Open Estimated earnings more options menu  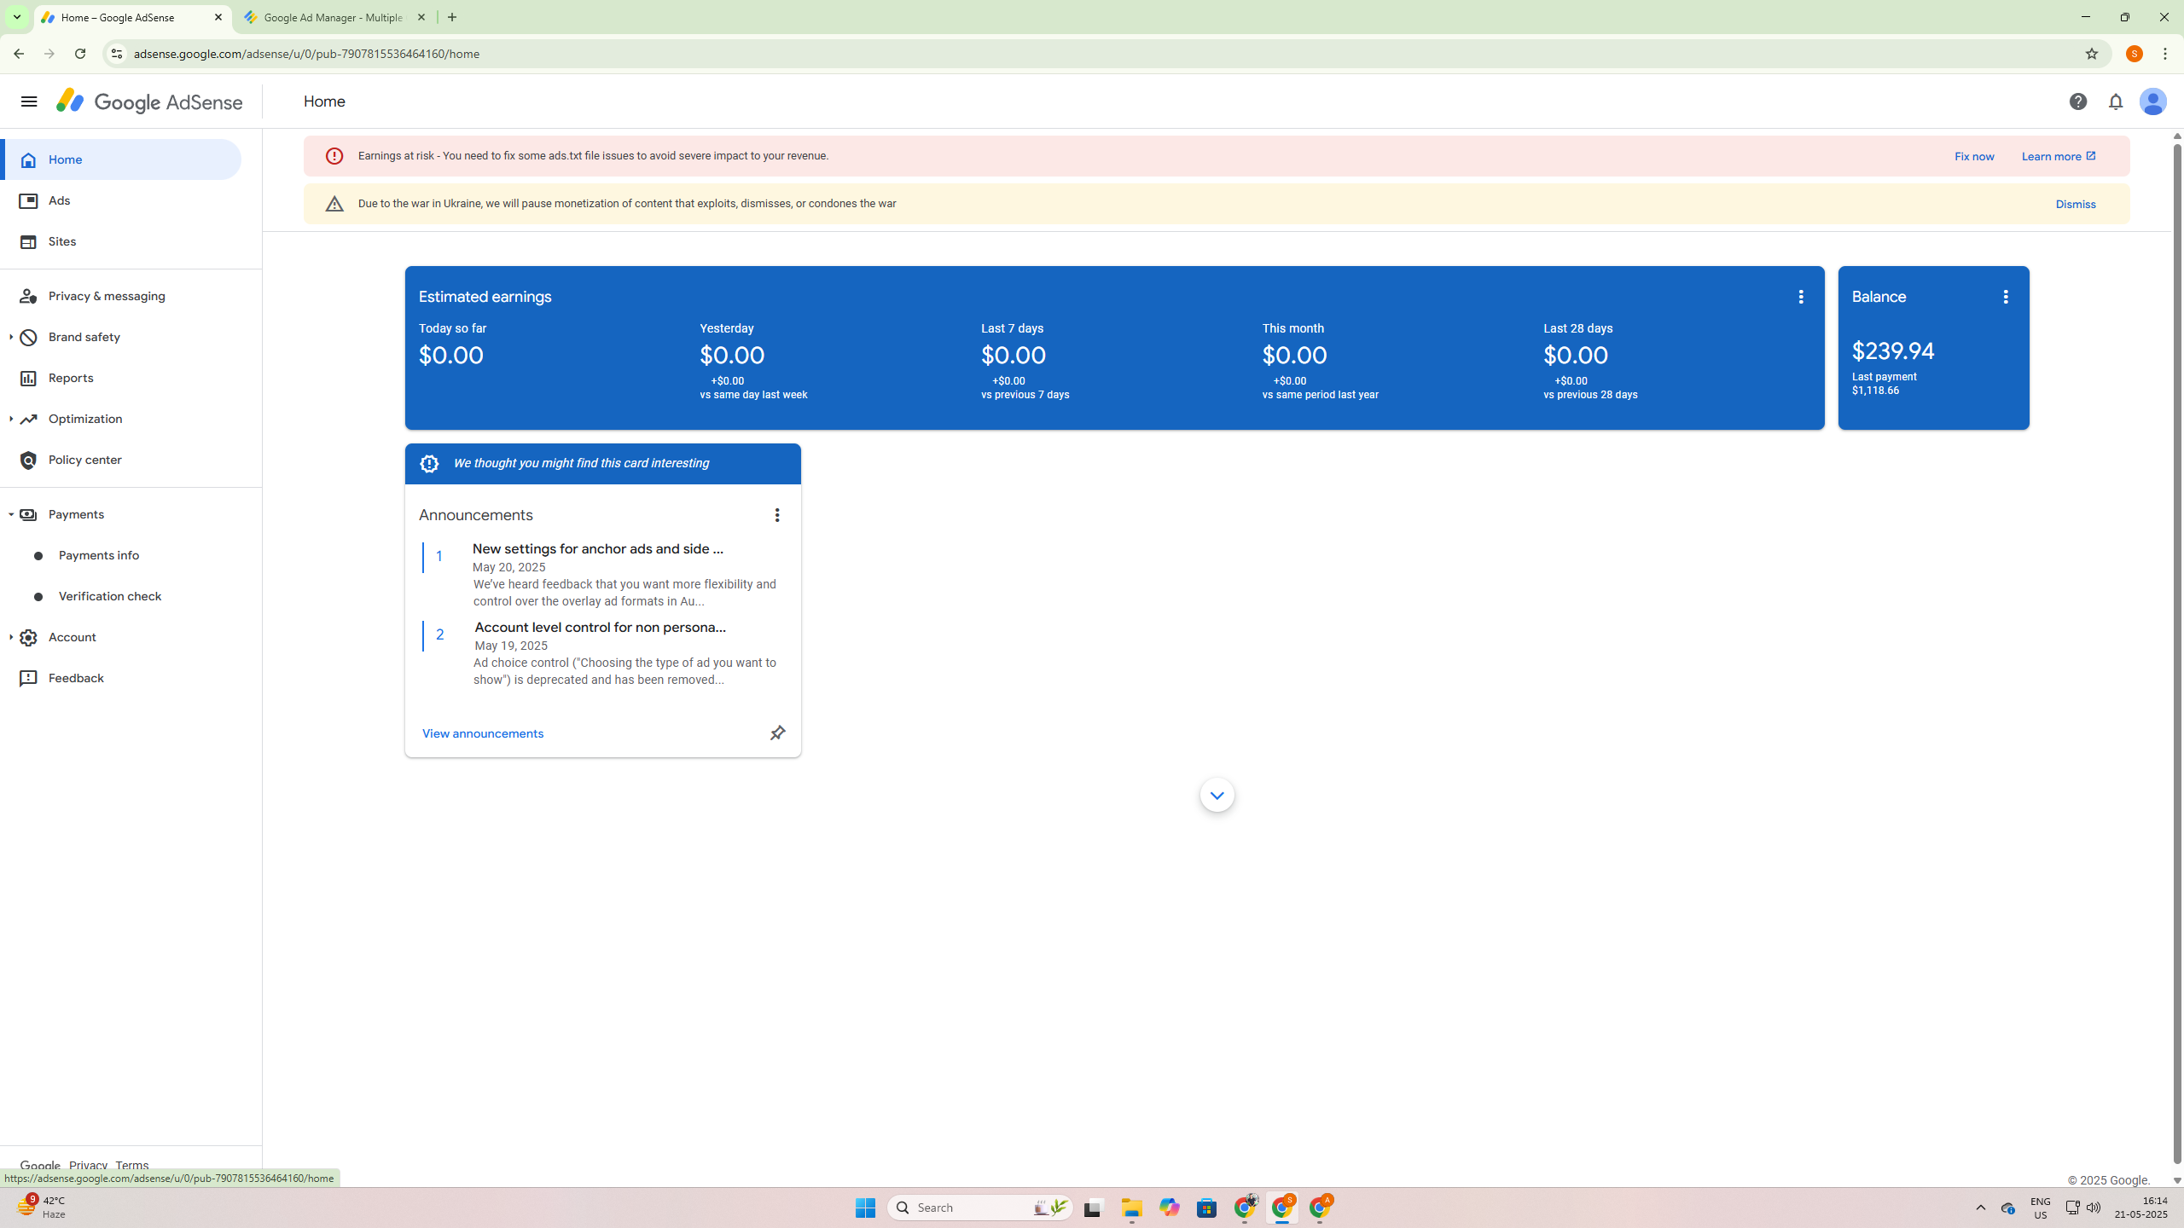pyautogui.click(x=1801, y=297)
